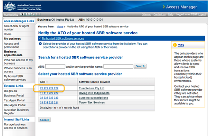Screen dimensions: 208x136
Task: Open My hosted SBR software services sidebar item
Action: point(15,78)
